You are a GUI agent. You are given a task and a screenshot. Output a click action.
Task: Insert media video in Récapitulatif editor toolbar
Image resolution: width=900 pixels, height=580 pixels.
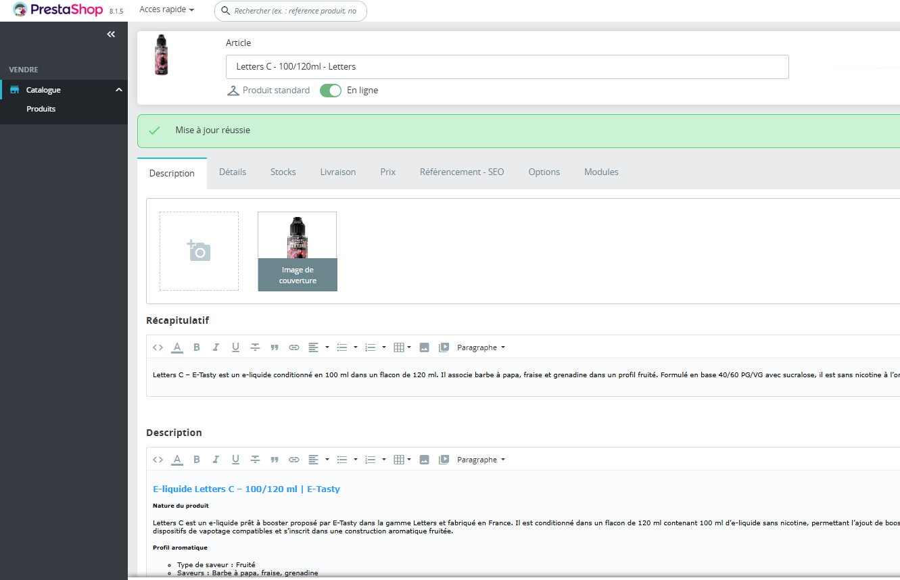(x=444, y=347)
